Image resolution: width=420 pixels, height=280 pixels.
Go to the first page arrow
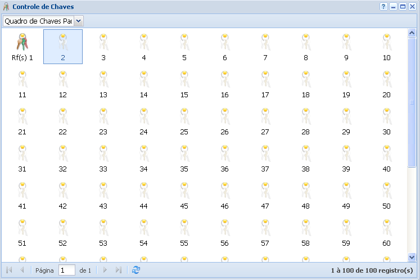tap(9, 270)
